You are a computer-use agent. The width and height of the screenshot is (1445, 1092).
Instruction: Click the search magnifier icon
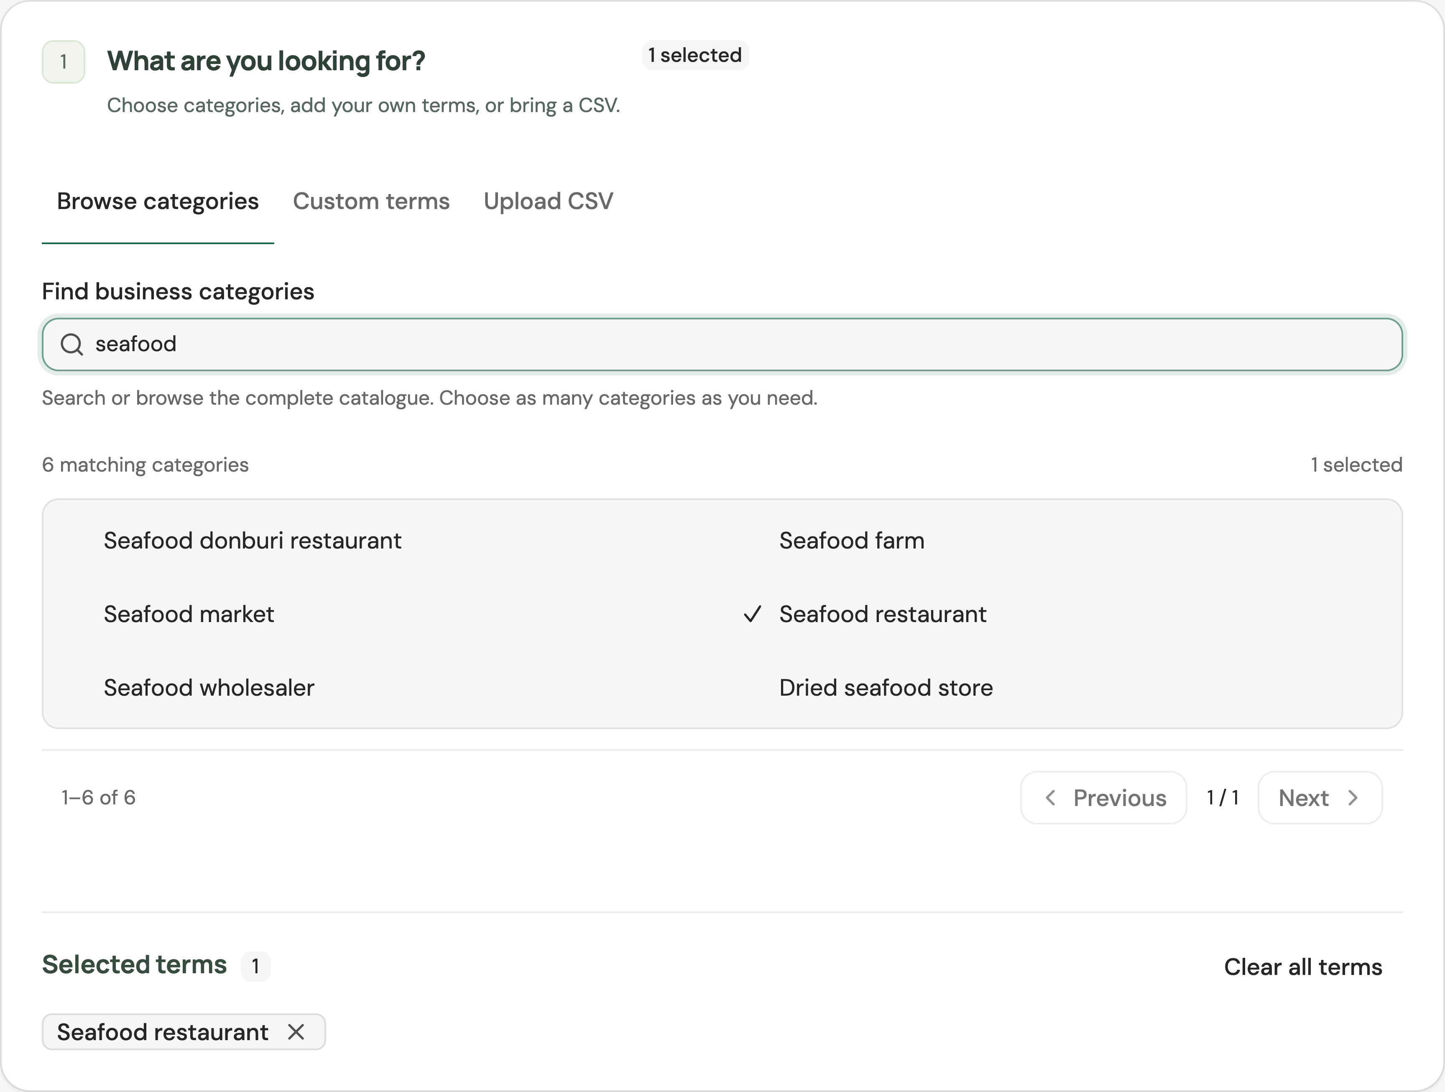tap(71, 344)
